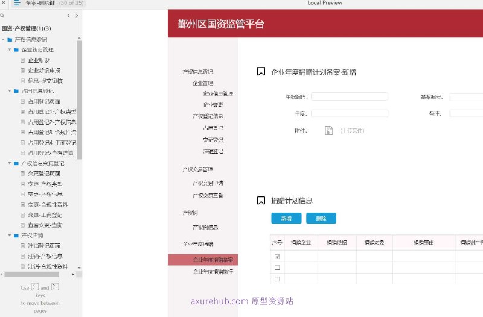
Task: Click the 单据编码 input field
Action: pyautogui.click(x=350, y=97)
